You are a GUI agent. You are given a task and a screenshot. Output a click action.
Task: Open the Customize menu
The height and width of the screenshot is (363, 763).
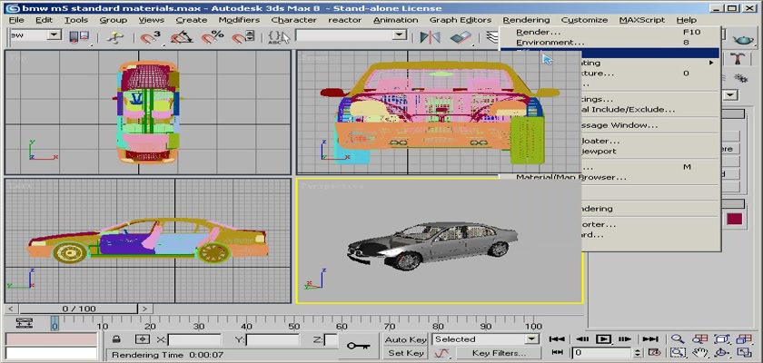coord(584,20)
